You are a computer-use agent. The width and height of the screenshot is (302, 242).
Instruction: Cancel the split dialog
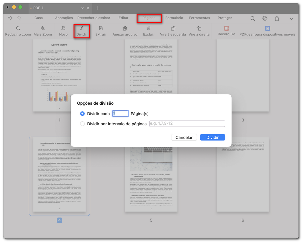[x=184, y=137]
